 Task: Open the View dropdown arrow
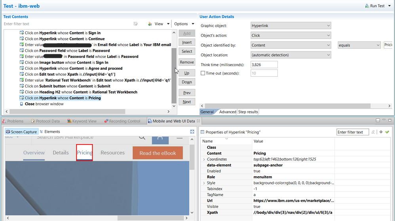pos(168,24)
